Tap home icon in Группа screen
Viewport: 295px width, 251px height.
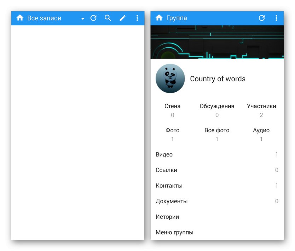coord(159,18)
